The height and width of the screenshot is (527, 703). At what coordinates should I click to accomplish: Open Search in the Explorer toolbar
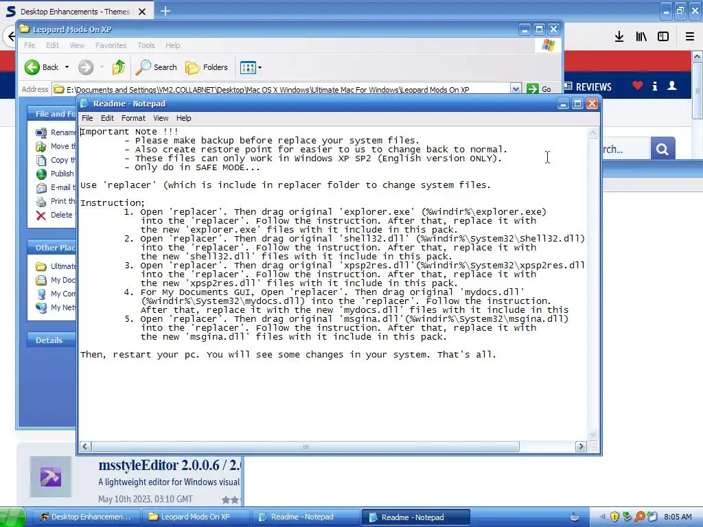(x=156, y=67)
